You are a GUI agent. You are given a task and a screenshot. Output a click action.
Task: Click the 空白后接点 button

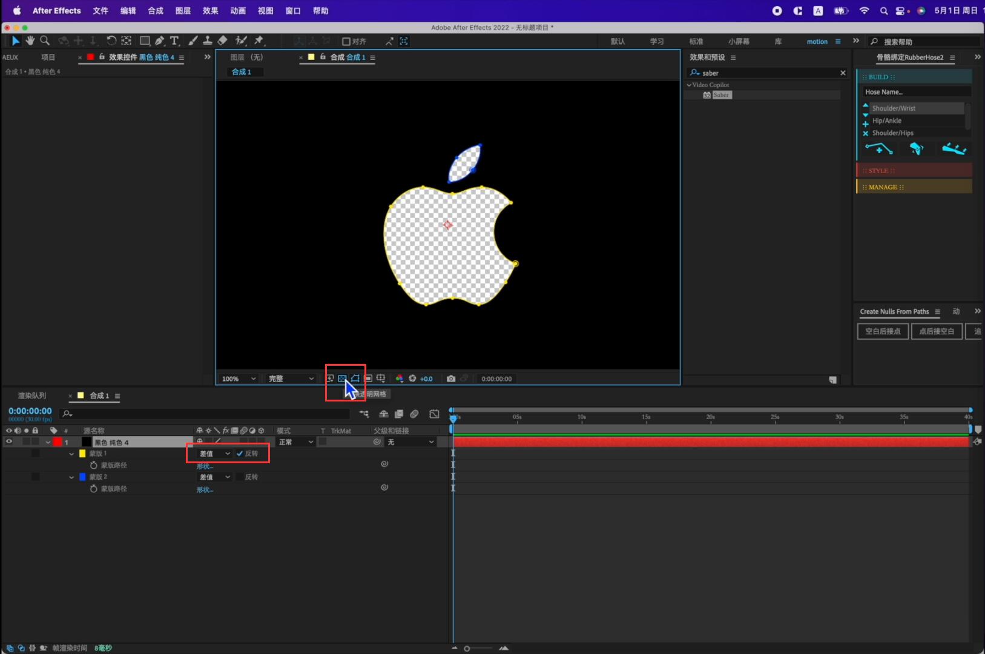pyautogui.click(x=883, y=331)
